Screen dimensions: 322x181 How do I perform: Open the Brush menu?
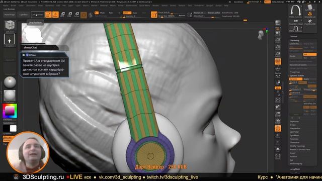click(14, 6)
